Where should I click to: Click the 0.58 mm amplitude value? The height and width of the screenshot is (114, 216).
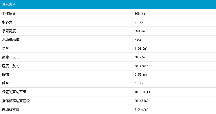point(140,74)
